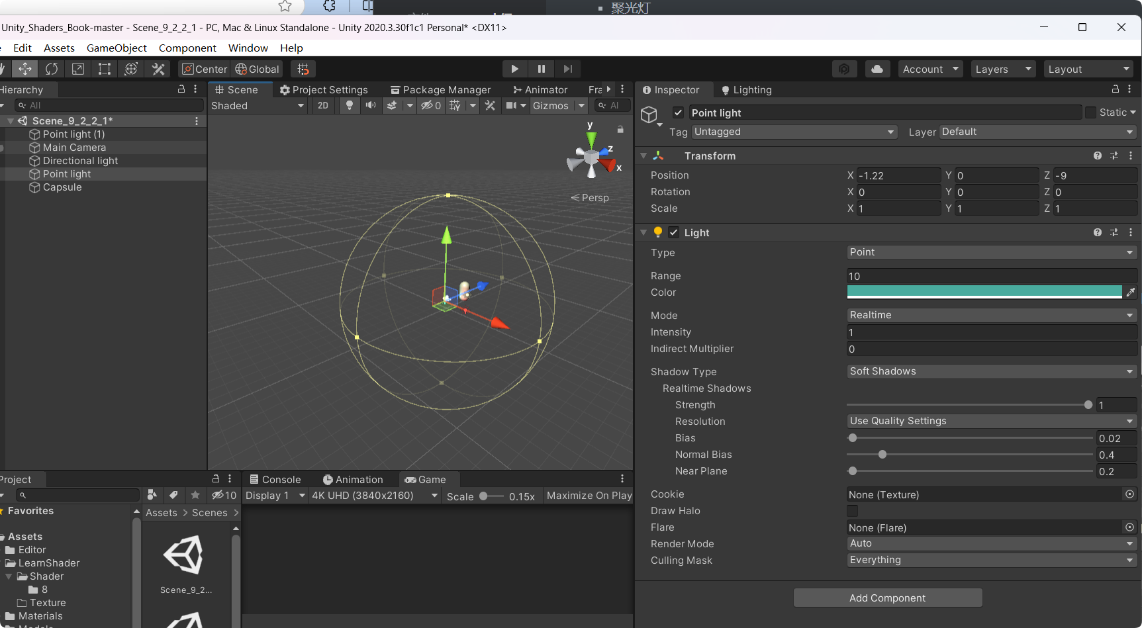1142x628 pixels.
Task: Open the Assets menu
Action: [x=59, y=48]
